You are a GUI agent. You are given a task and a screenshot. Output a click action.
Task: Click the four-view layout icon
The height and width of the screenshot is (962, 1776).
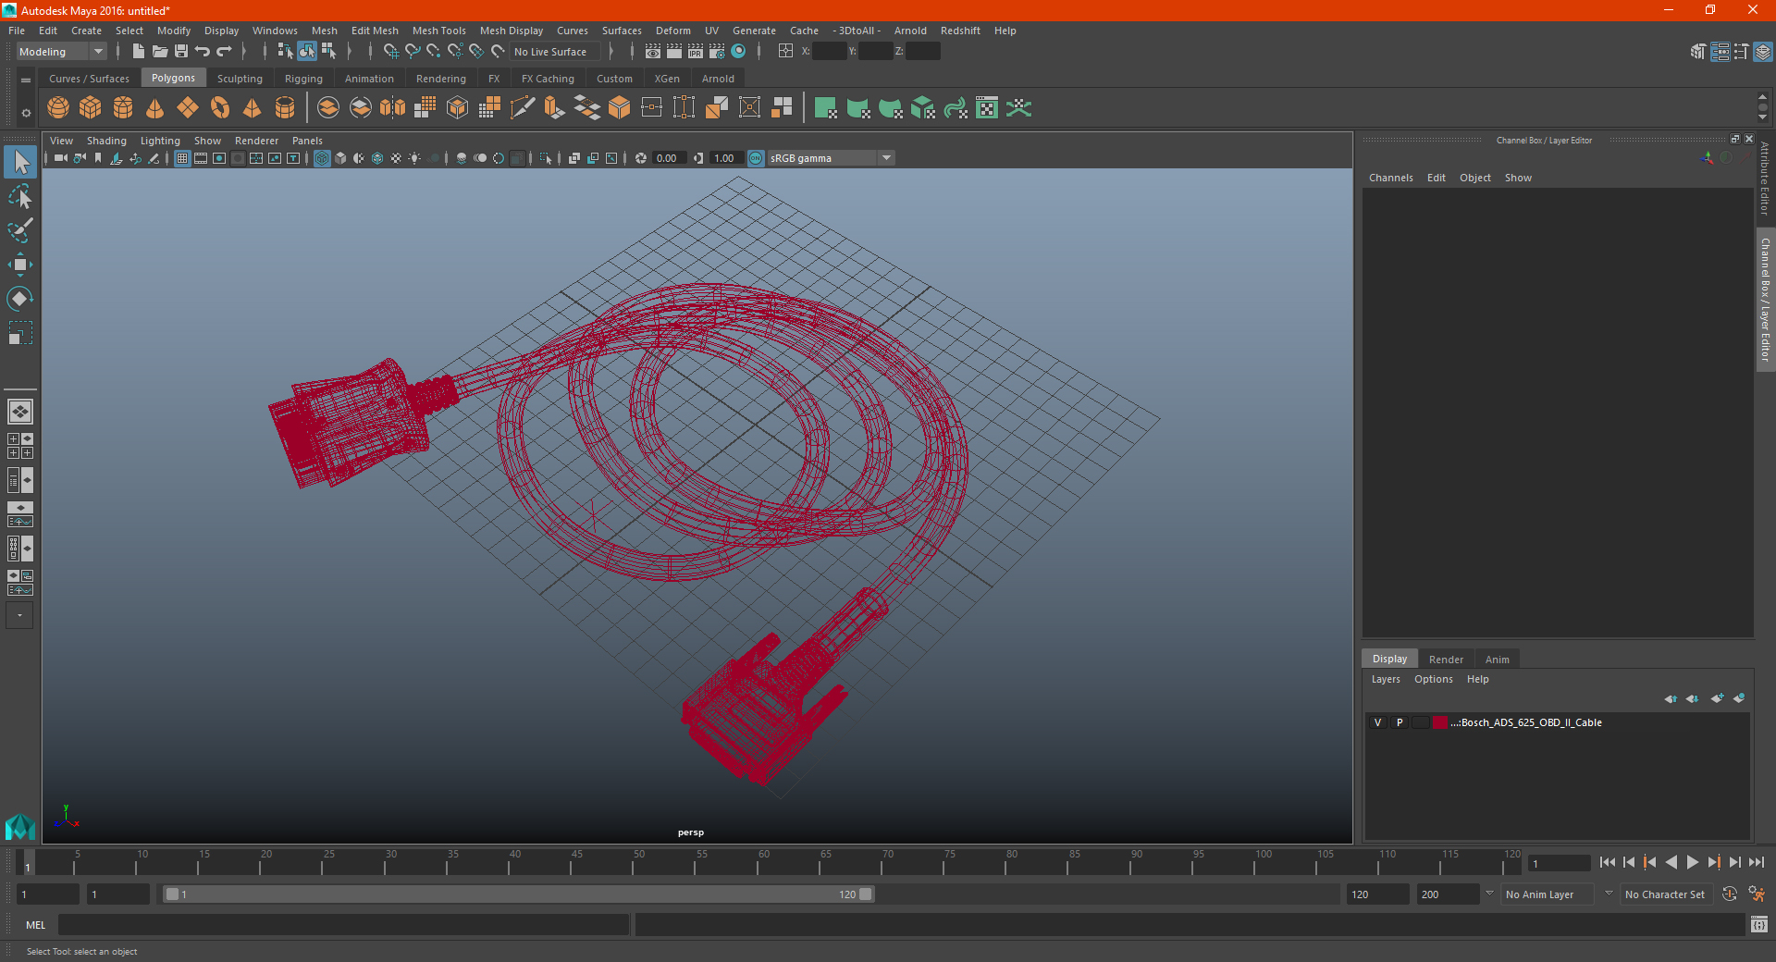point(20,446)
